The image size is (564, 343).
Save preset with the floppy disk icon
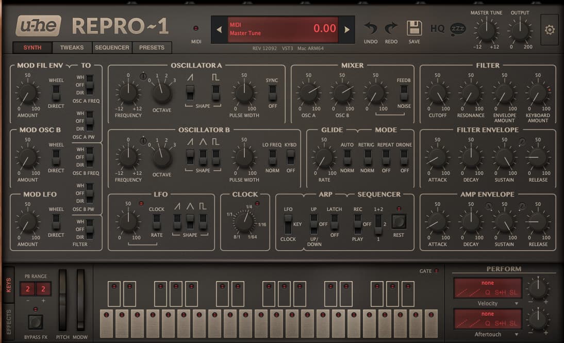(414, 28)
